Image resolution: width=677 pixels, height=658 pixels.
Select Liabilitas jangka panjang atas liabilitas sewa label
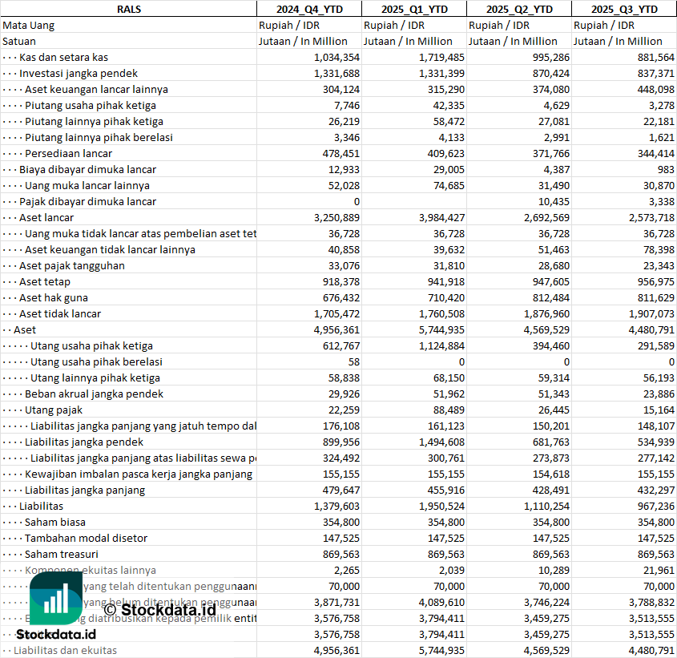click(143, 457)
